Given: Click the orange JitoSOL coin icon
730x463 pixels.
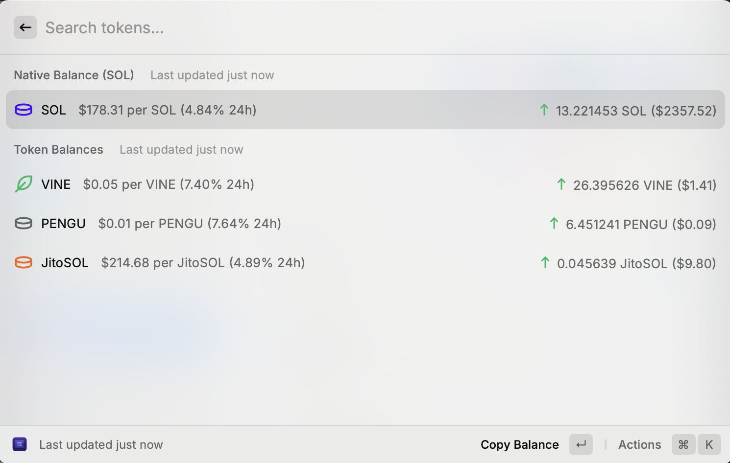Looking at the screenshot, I should pos(24,262).
